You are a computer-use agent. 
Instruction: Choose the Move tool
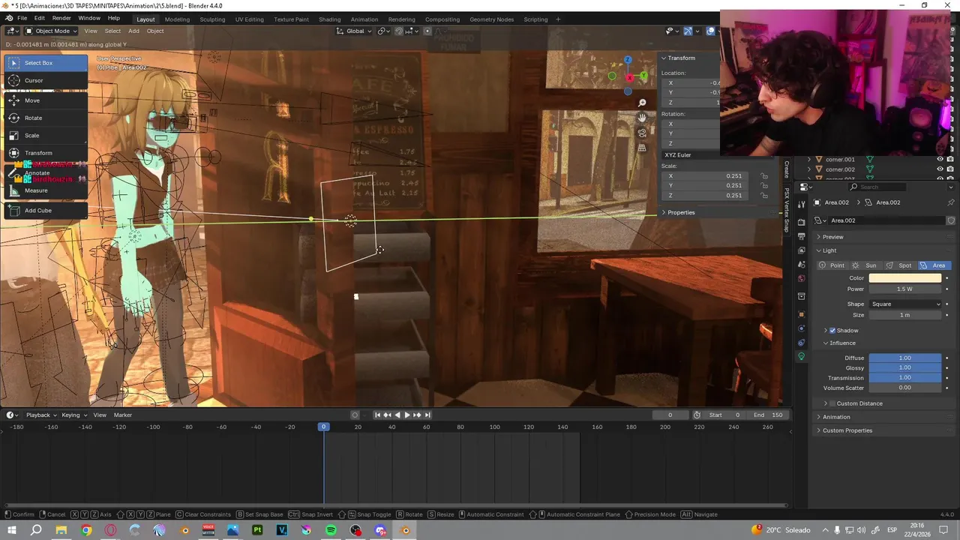(46, 100)
